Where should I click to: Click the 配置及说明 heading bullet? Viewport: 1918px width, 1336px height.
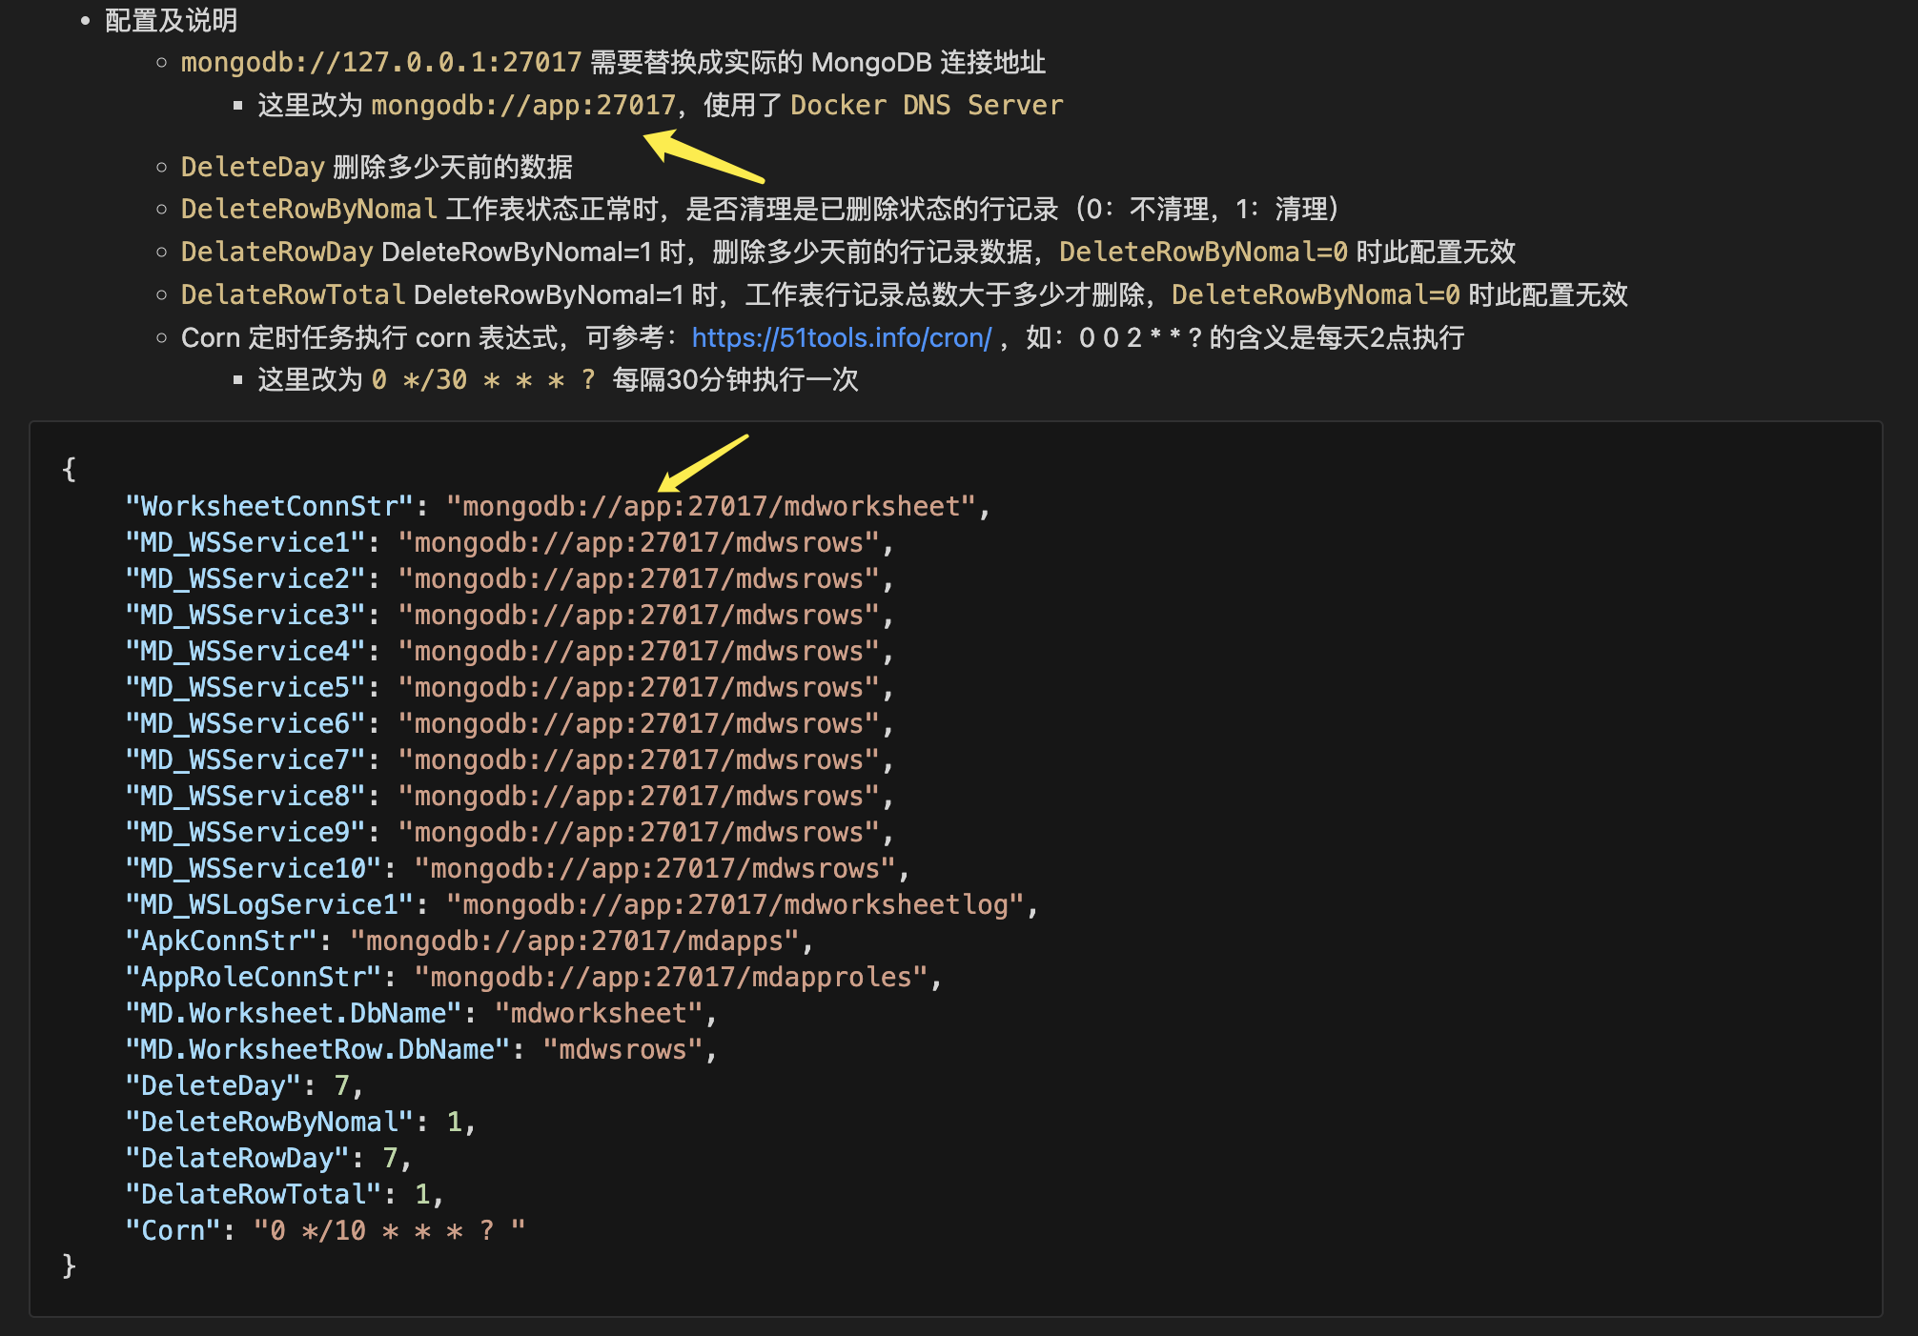click(171, 20)
